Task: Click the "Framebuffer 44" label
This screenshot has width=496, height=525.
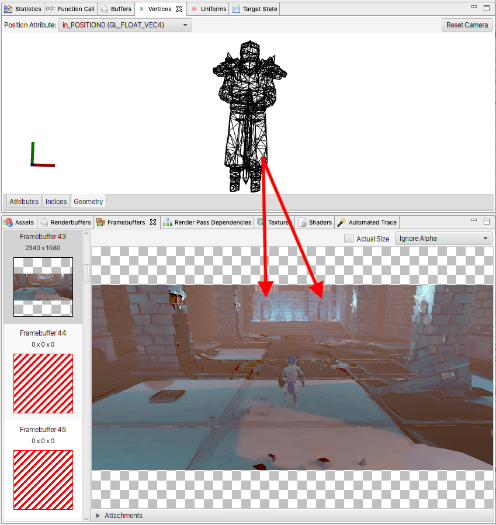Action: [x=43, y=333]
